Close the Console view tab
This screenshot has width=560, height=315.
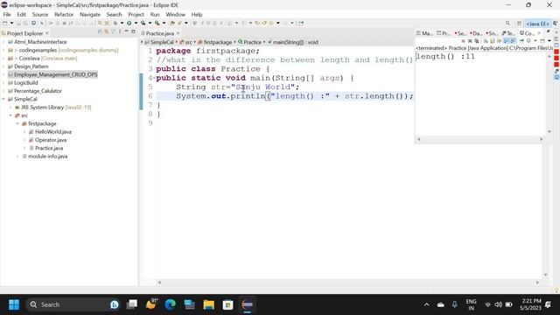(539, 33)
